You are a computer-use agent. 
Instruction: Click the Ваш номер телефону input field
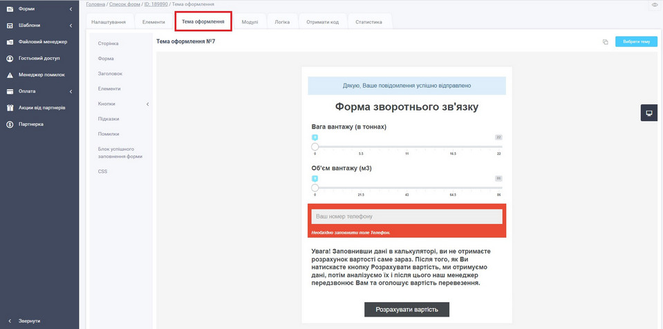pos(407,216)
